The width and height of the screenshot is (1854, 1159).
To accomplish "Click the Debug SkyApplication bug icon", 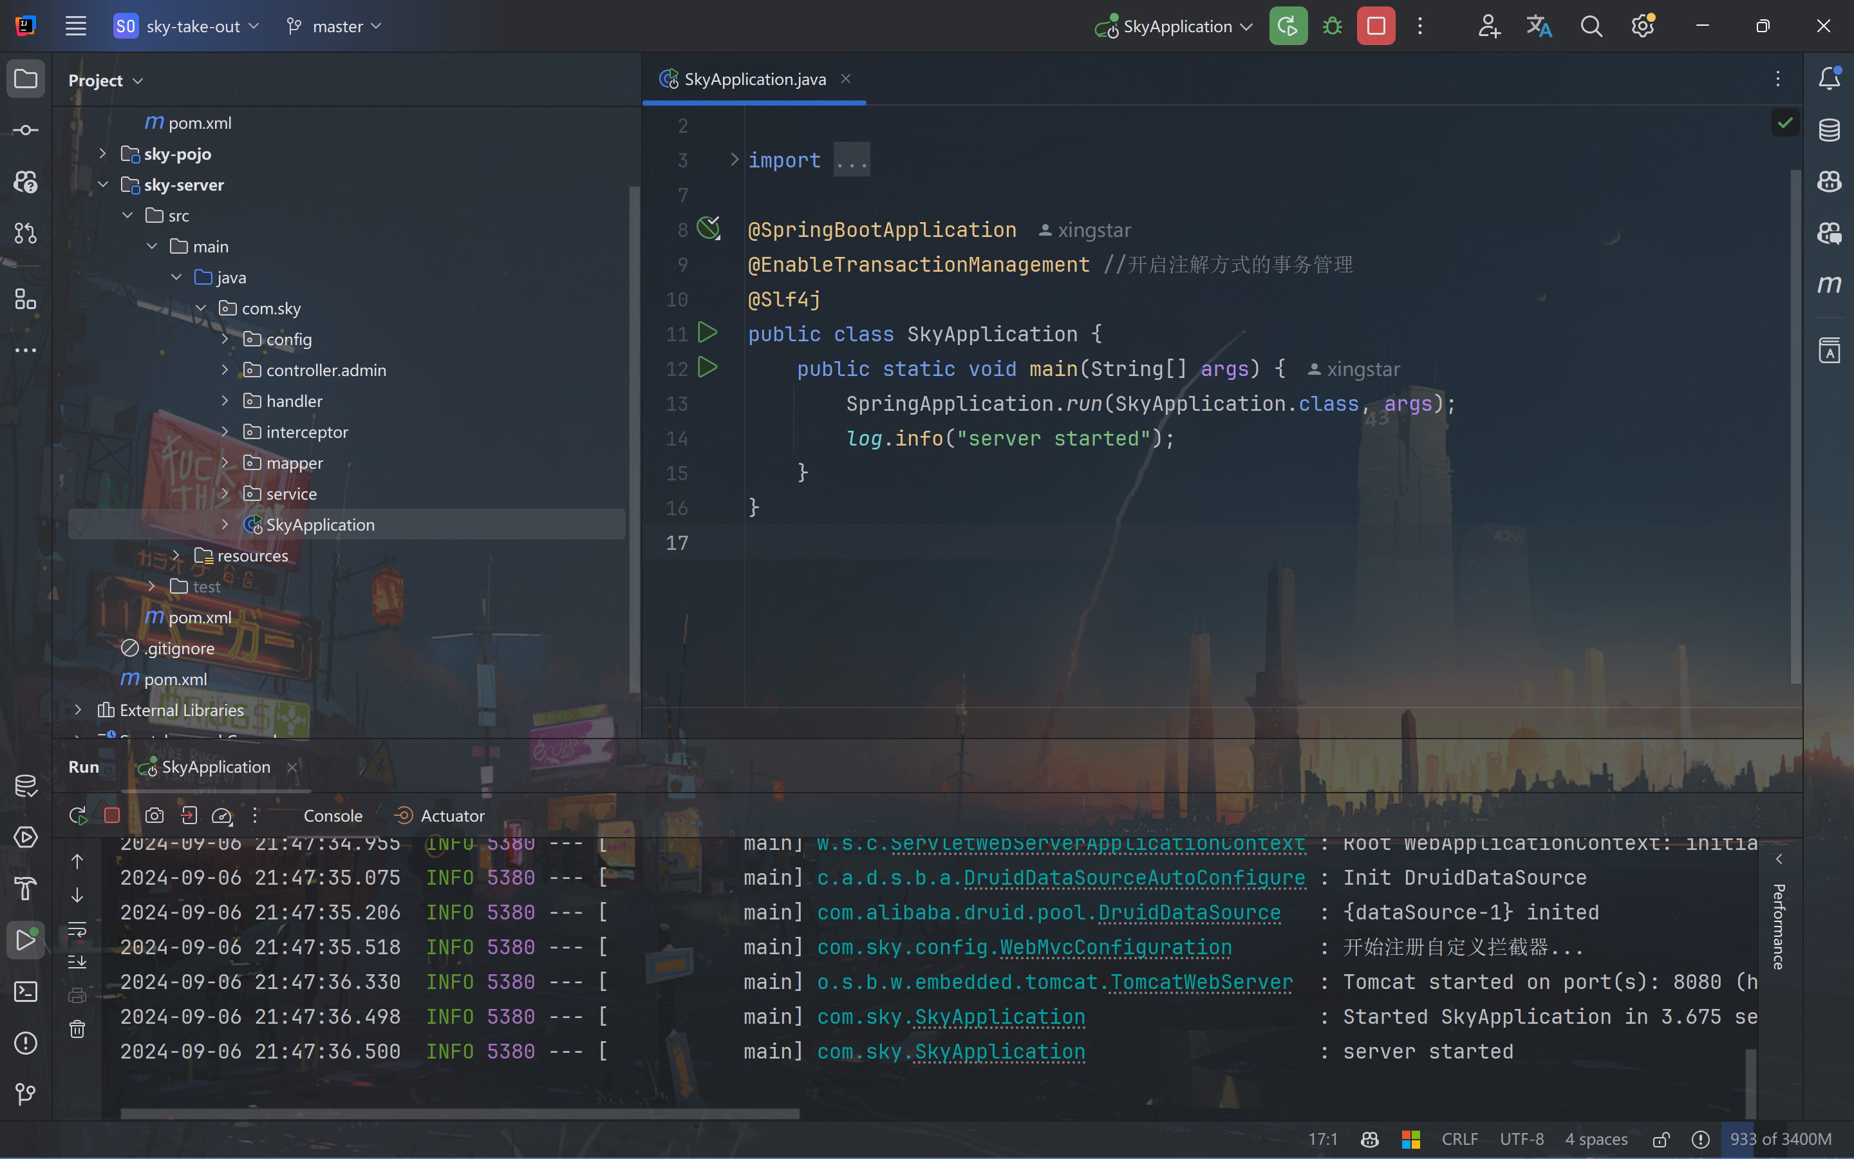I will pyautogui.click(x=1333, y=27).
